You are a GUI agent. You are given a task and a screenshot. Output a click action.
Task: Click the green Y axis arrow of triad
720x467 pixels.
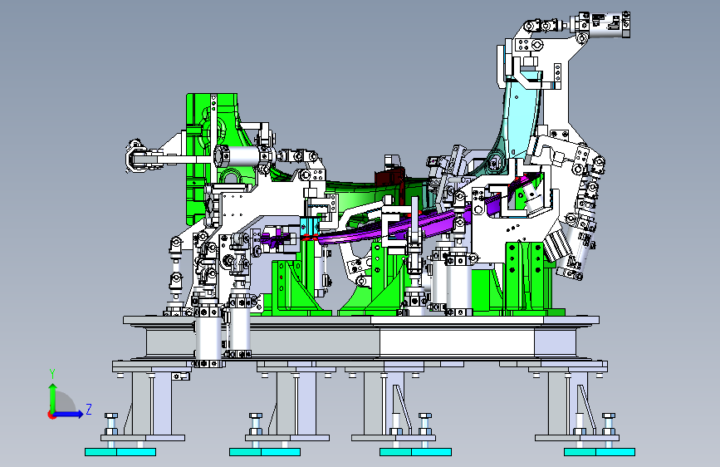[x=53, y=397]
